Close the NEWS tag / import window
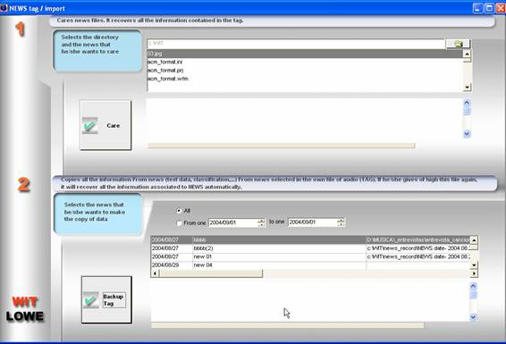Screen dimensions: 506x344 point(501,8)
